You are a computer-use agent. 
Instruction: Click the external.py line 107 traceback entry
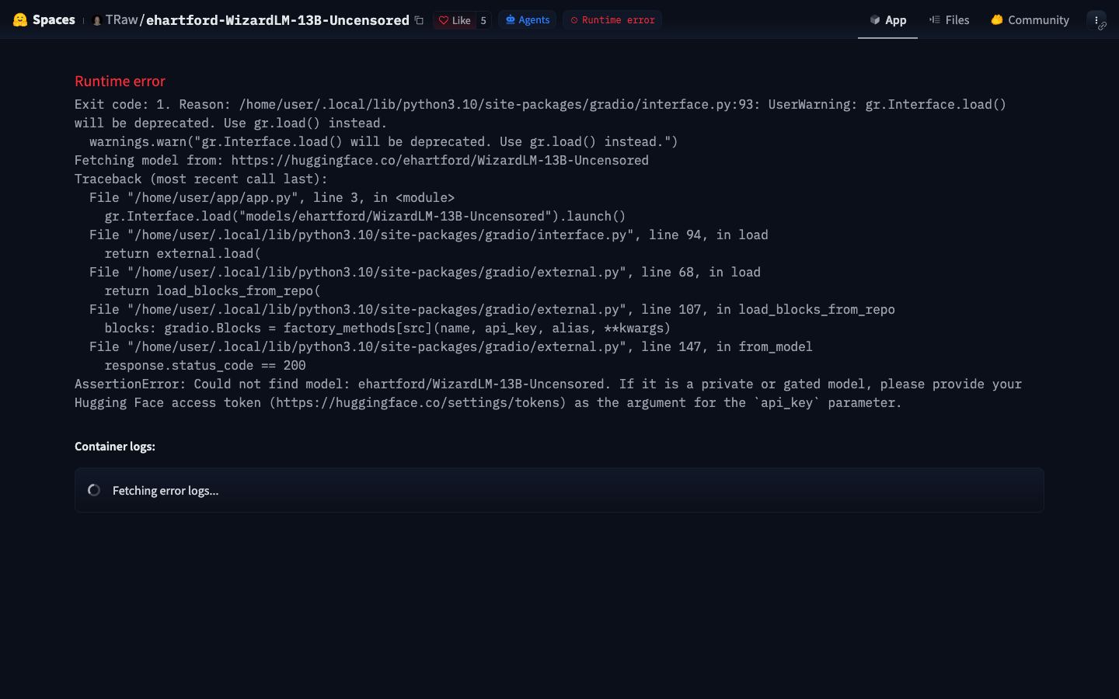(492, 309)
